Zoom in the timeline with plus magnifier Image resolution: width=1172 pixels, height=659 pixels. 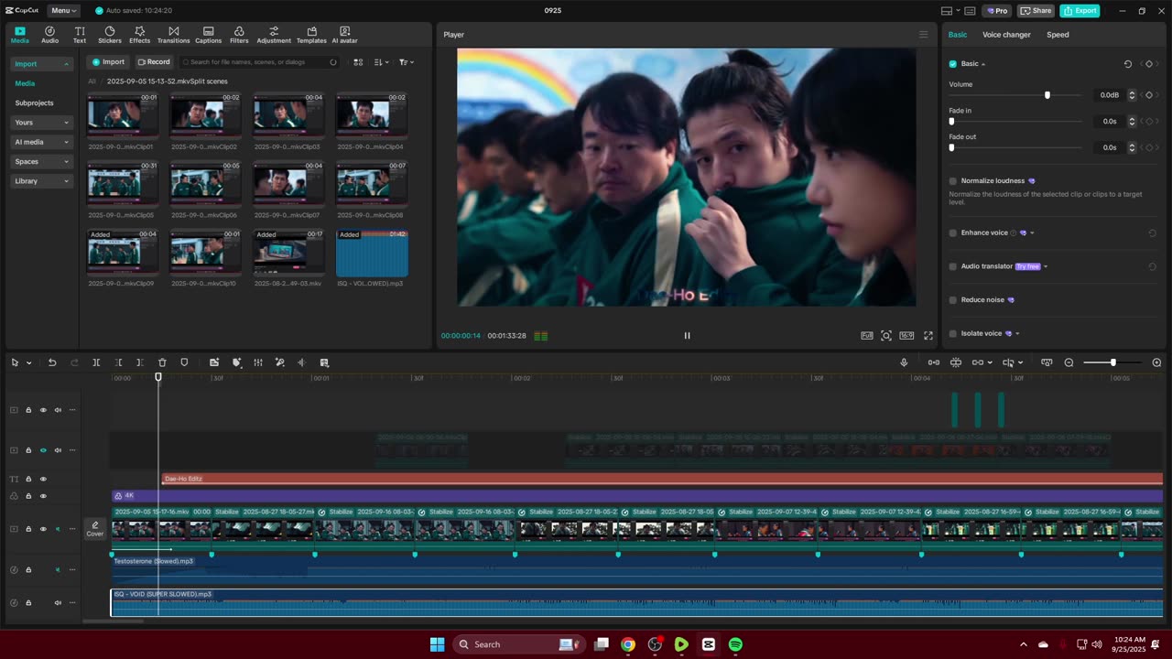click(x=1156, y=362)
